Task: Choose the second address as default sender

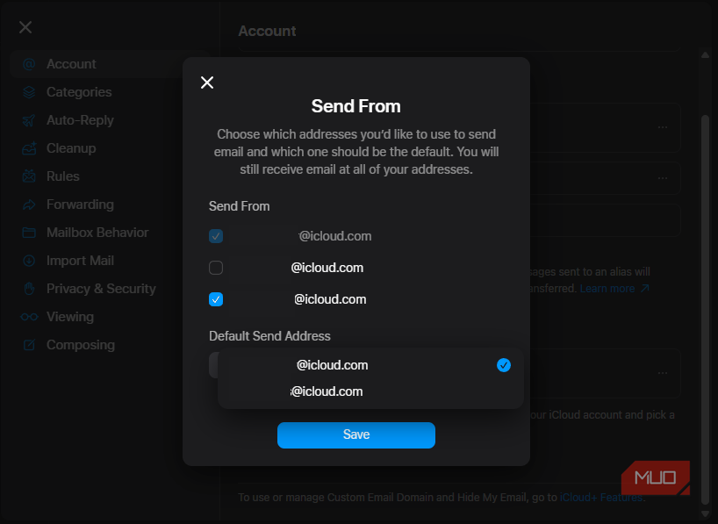Action: [327, 391]
